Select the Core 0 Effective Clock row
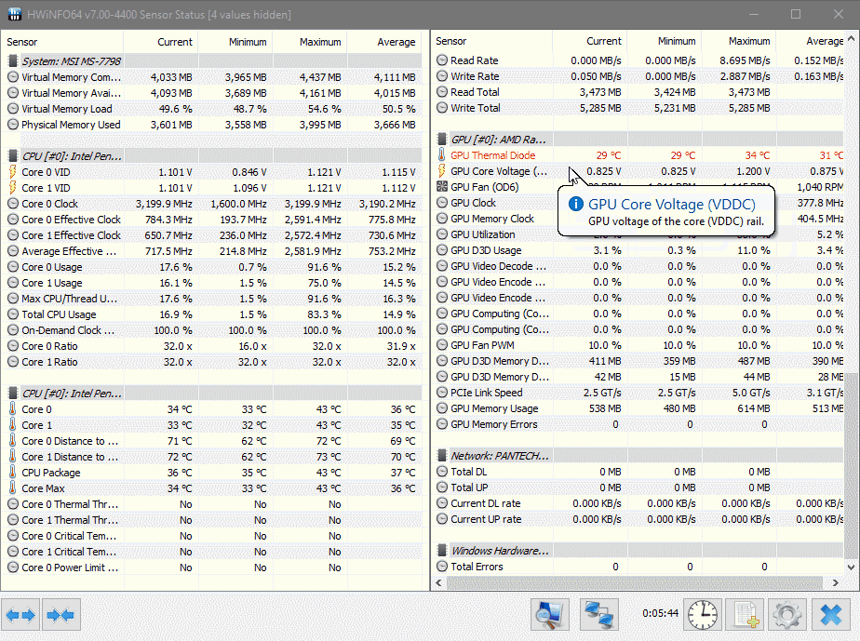The height and width of the screenshot is (641, 860). pyautogui.click(x=211, y=220)
